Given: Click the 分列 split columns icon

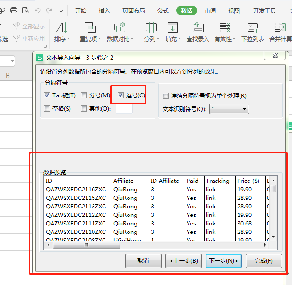Looking at the screenshot, I should point(151,27).
